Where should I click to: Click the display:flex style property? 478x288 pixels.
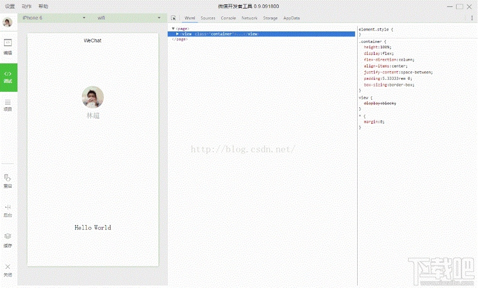click(379, 53)
